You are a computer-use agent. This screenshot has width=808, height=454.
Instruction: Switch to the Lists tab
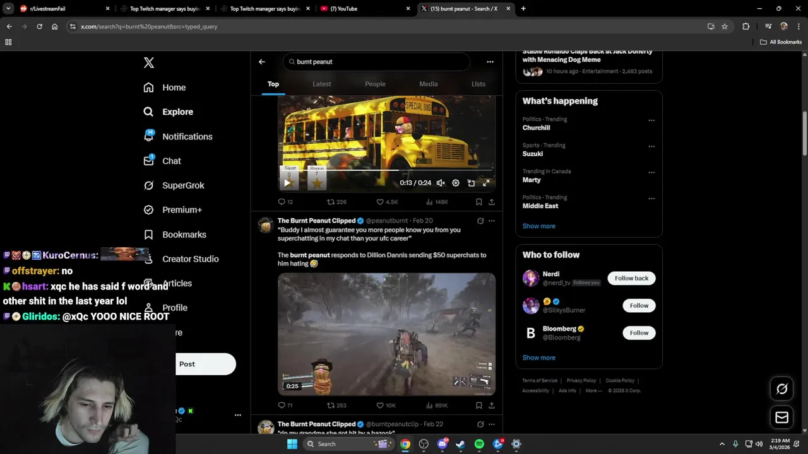[x=478, y=84]
